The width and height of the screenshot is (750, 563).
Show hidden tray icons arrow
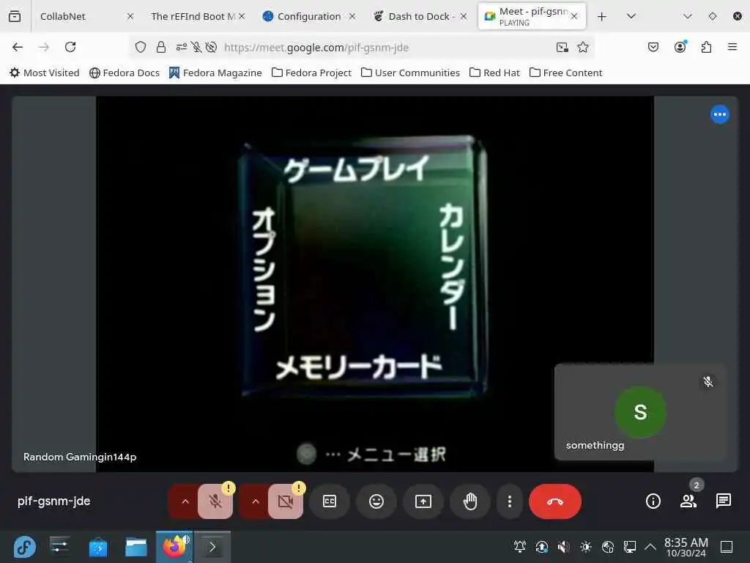point(650,547)
